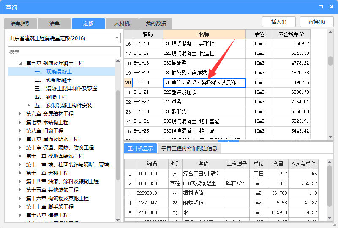Viewport: 338px width, 228px height.
Task: Expand 第十三章 天棚工程 arrow
Action: (20, 173)
